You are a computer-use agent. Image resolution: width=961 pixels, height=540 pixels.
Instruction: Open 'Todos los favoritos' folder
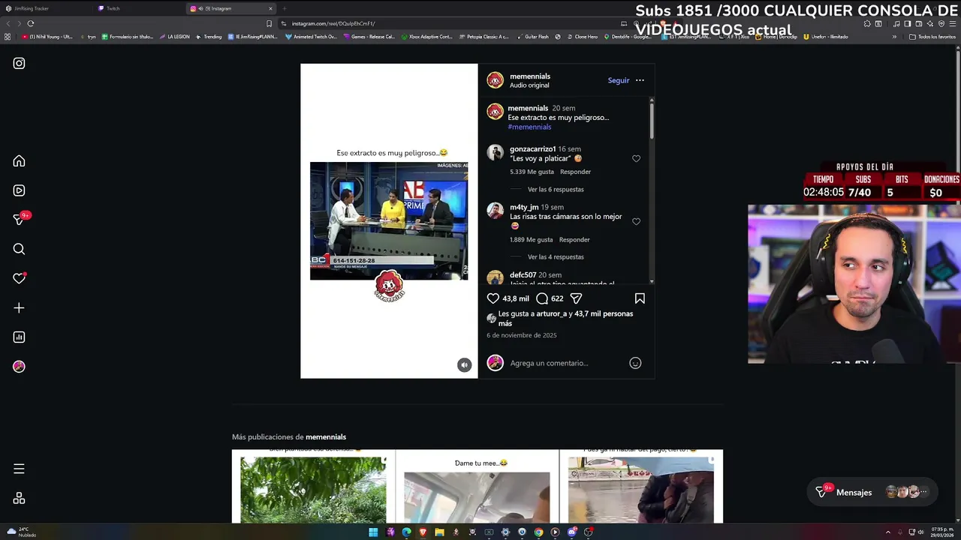(932, 37)
